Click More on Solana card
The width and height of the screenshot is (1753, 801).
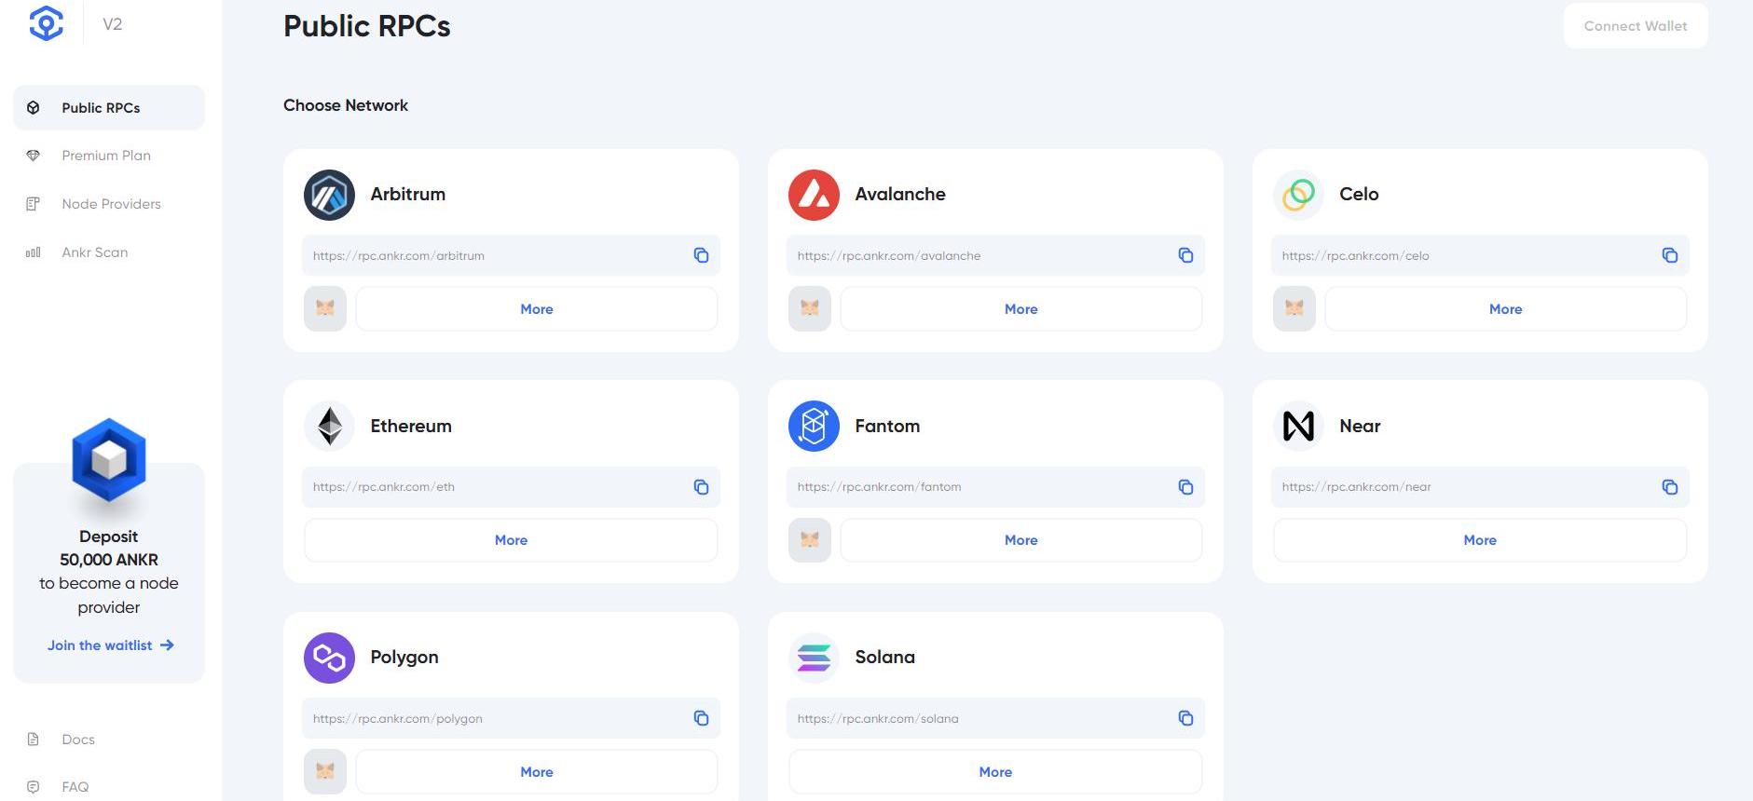click(x=995, y=771)
